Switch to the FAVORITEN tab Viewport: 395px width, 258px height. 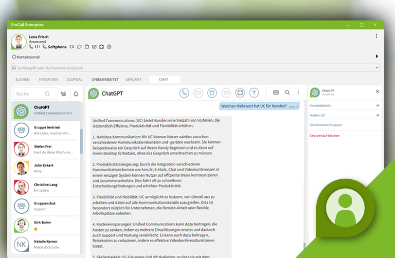48,79
